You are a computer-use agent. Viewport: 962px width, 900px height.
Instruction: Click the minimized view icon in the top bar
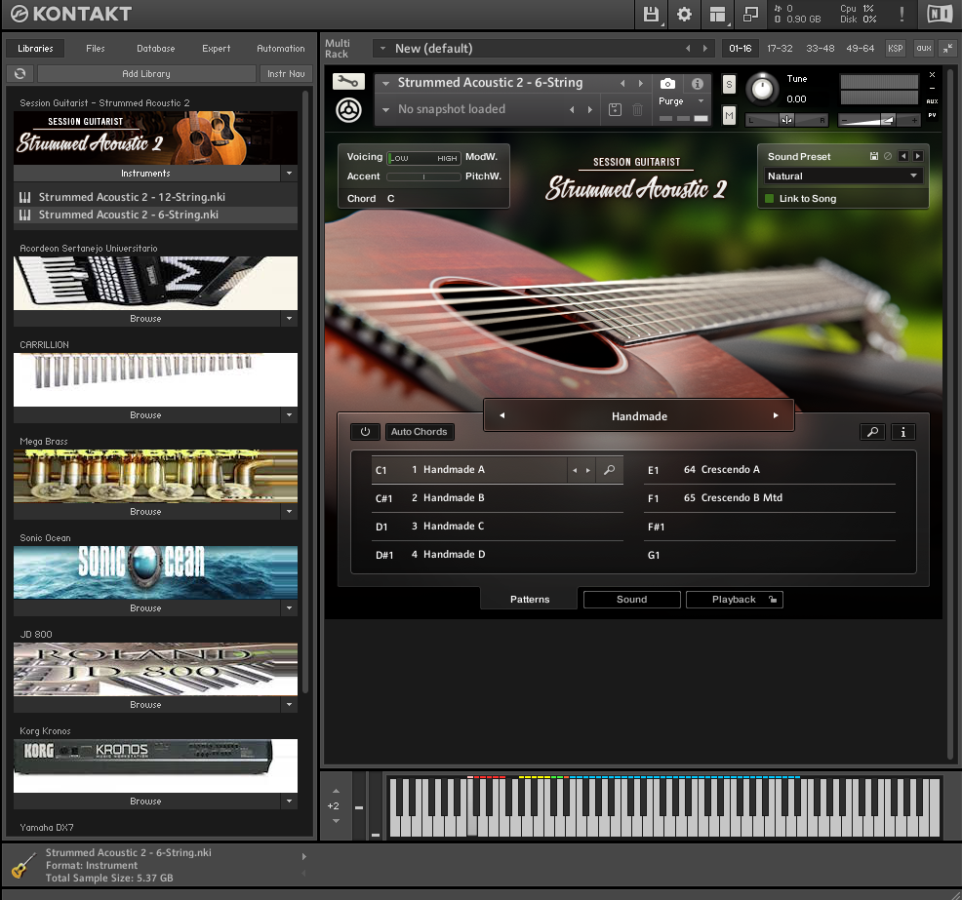[x=750, y=14]
